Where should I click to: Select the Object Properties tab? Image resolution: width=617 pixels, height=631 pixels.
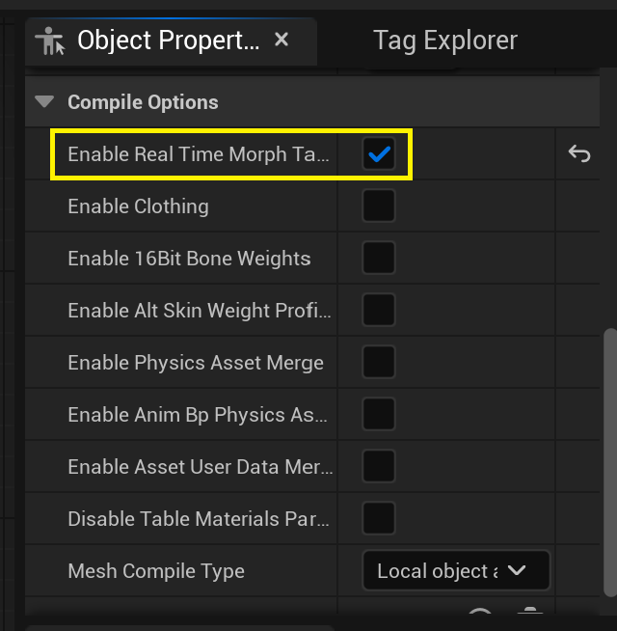point(171,41)
